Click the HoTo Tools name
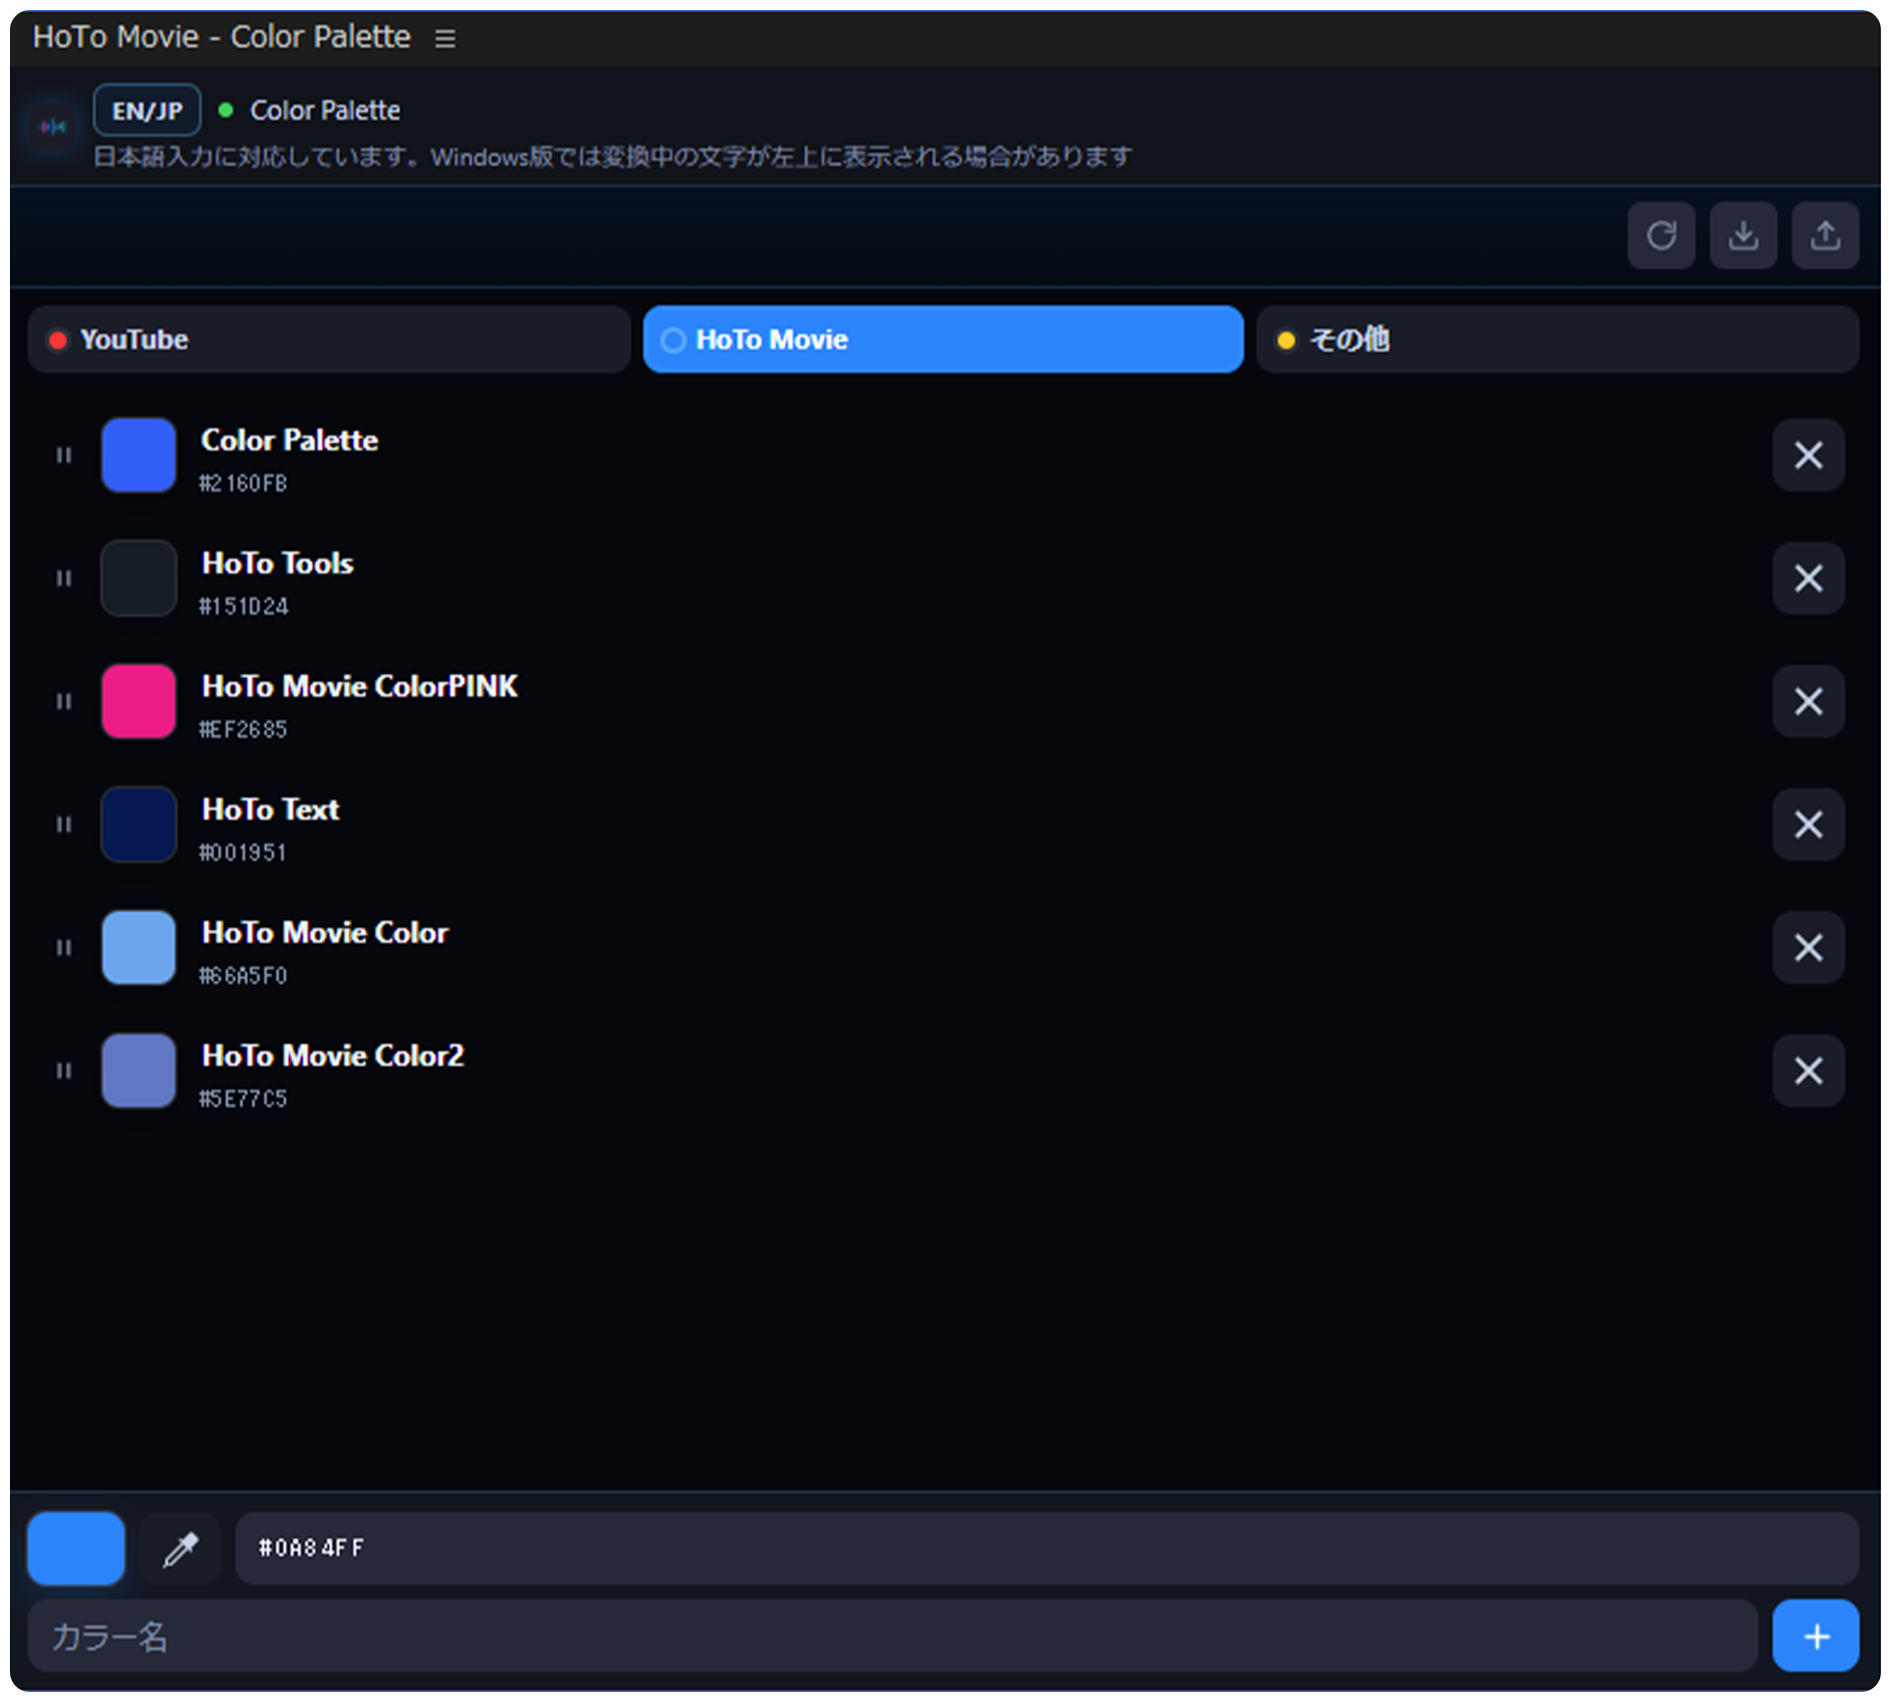This screenshot has width=1891, height=1702. tap(277, 563)
